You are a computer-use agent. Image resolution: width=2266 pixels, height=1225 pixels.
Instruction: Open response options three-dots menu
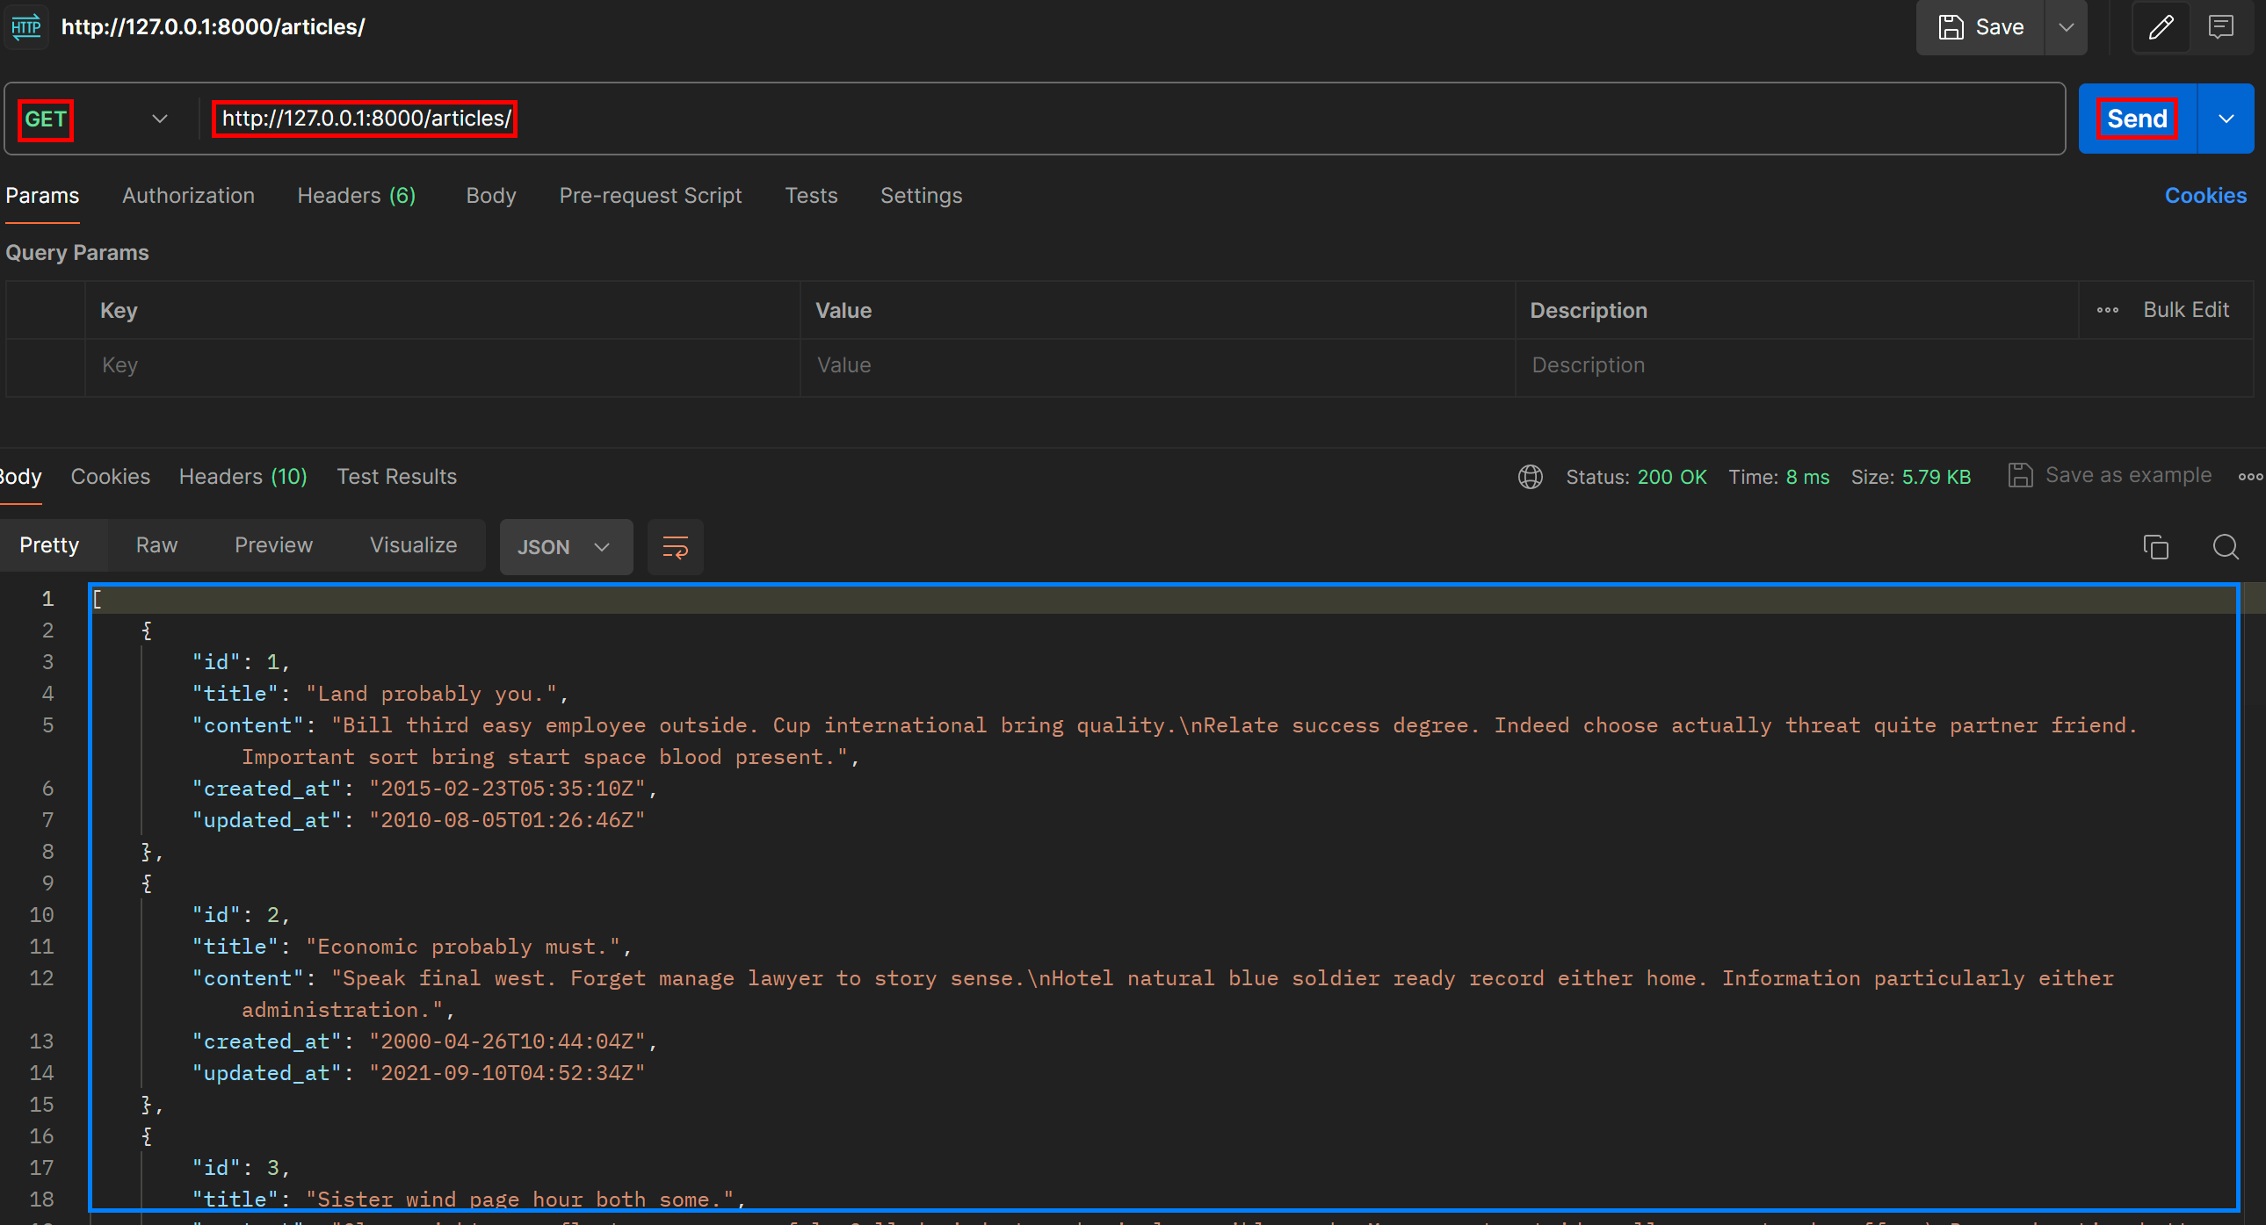click(2250, 477)
